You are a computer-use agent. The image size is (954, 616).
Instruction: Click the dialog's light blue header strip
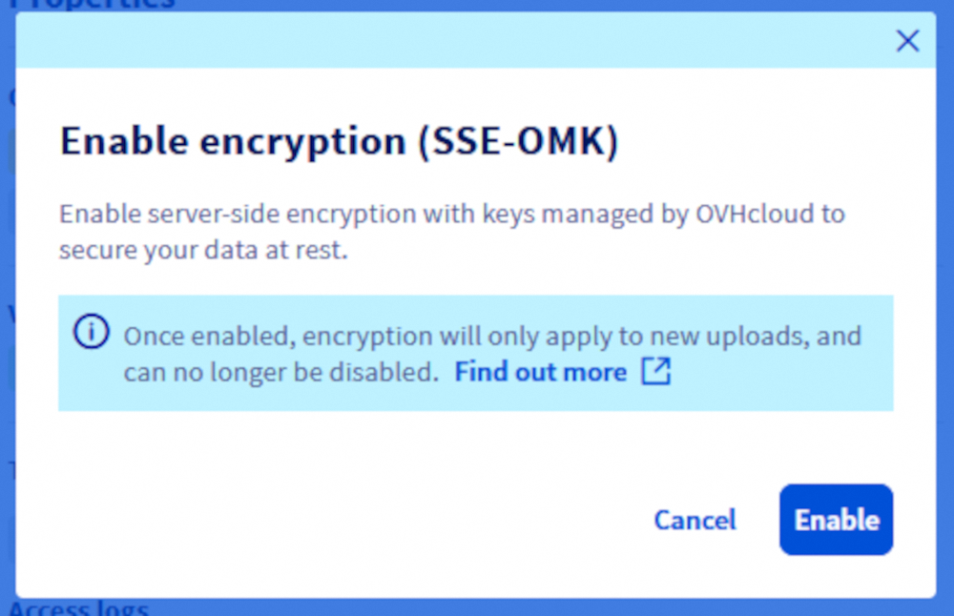pos(458,40)
